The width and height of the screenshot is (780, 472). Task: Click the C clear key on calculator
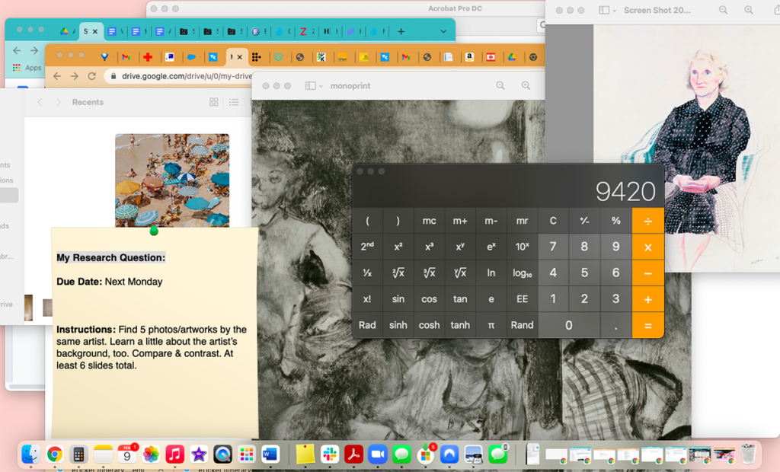(x=553, y=221)
